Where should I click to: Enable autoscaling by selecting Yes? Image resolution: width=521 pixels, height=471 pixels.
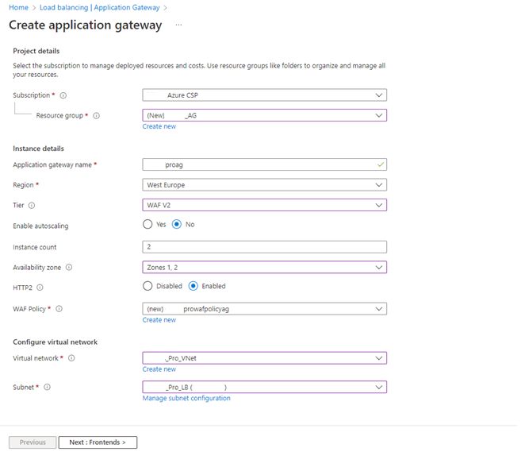(148, 225)
